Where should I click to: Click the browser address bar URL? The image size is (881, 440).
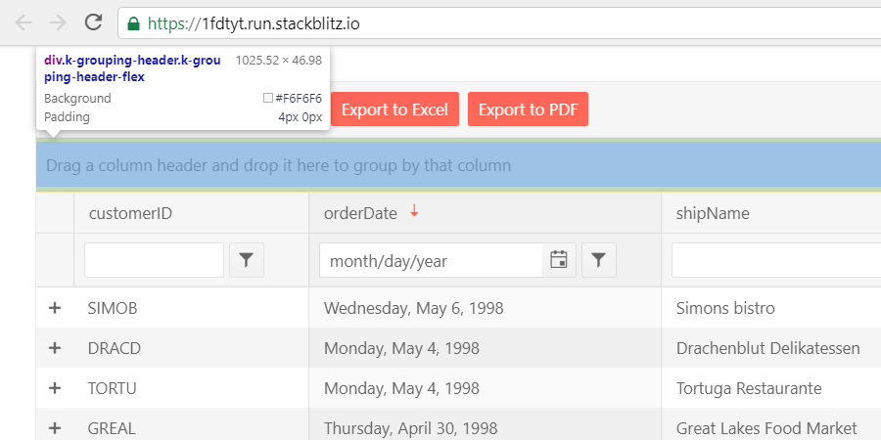[254, 23]
